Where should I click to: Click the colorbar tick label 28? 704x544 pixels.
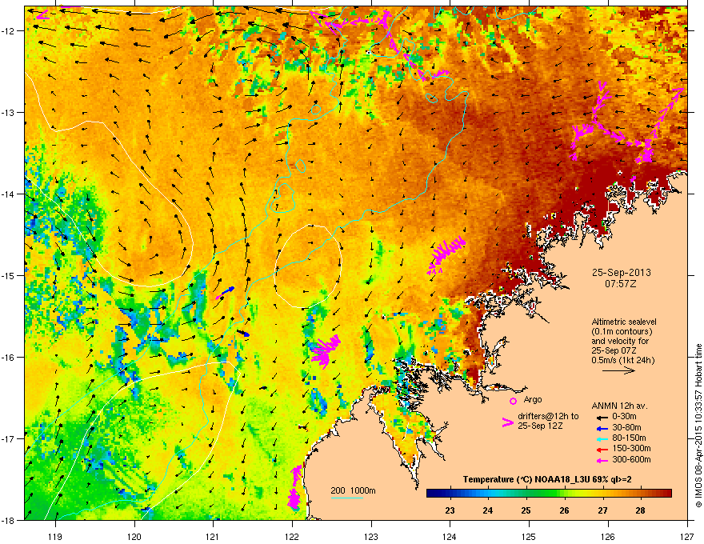[x=641, y=510]
